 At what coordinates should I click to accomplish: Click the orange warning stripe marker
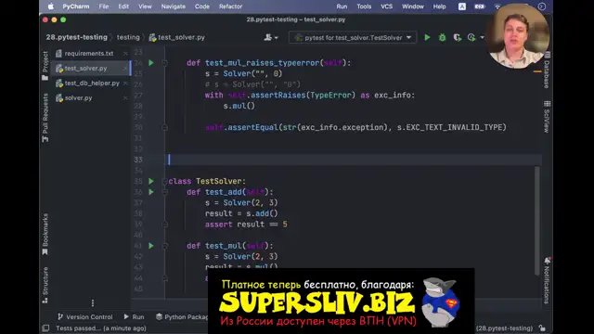click(x=537, y=71)
